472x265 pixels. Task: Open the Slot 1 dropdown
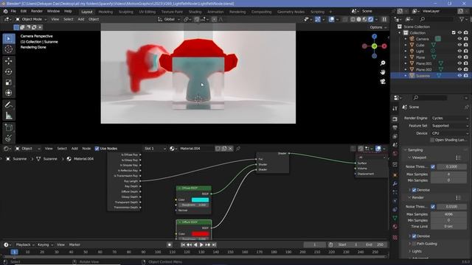click(x=155, y=149)
